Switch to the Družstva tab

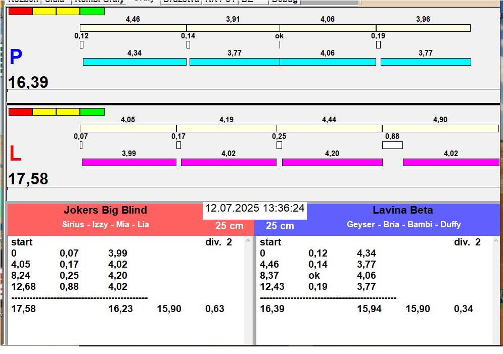pos(181,2)
